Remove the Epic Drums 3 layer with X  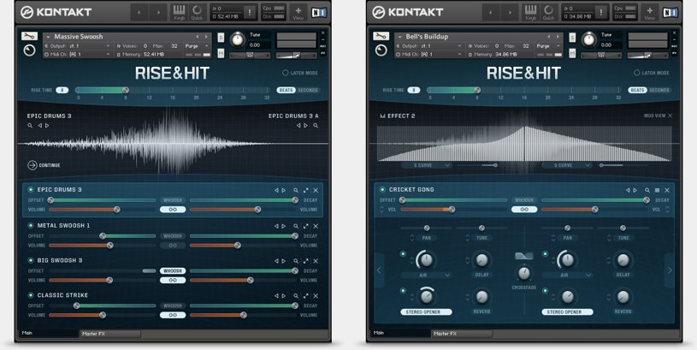tap(316, 190)
